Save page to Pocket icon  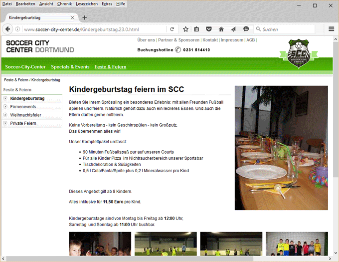click(208, 29)
